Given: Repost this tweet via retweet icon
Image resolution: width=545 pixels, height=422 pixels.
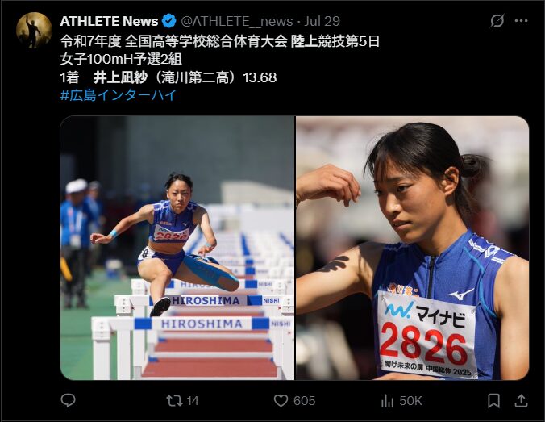Looking at the screenshot, I should click(x=174, y=401).
